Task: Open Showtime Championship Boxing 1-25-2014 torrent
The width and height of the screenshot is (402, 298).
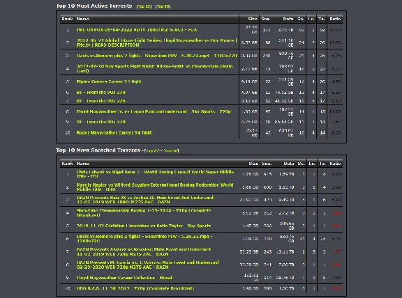Action: pos(144,213)
